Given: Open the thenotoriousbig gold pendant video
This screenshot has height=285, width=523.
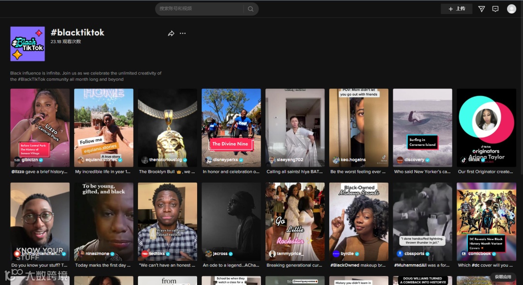Looking at the screenshot, I should 168,128.
